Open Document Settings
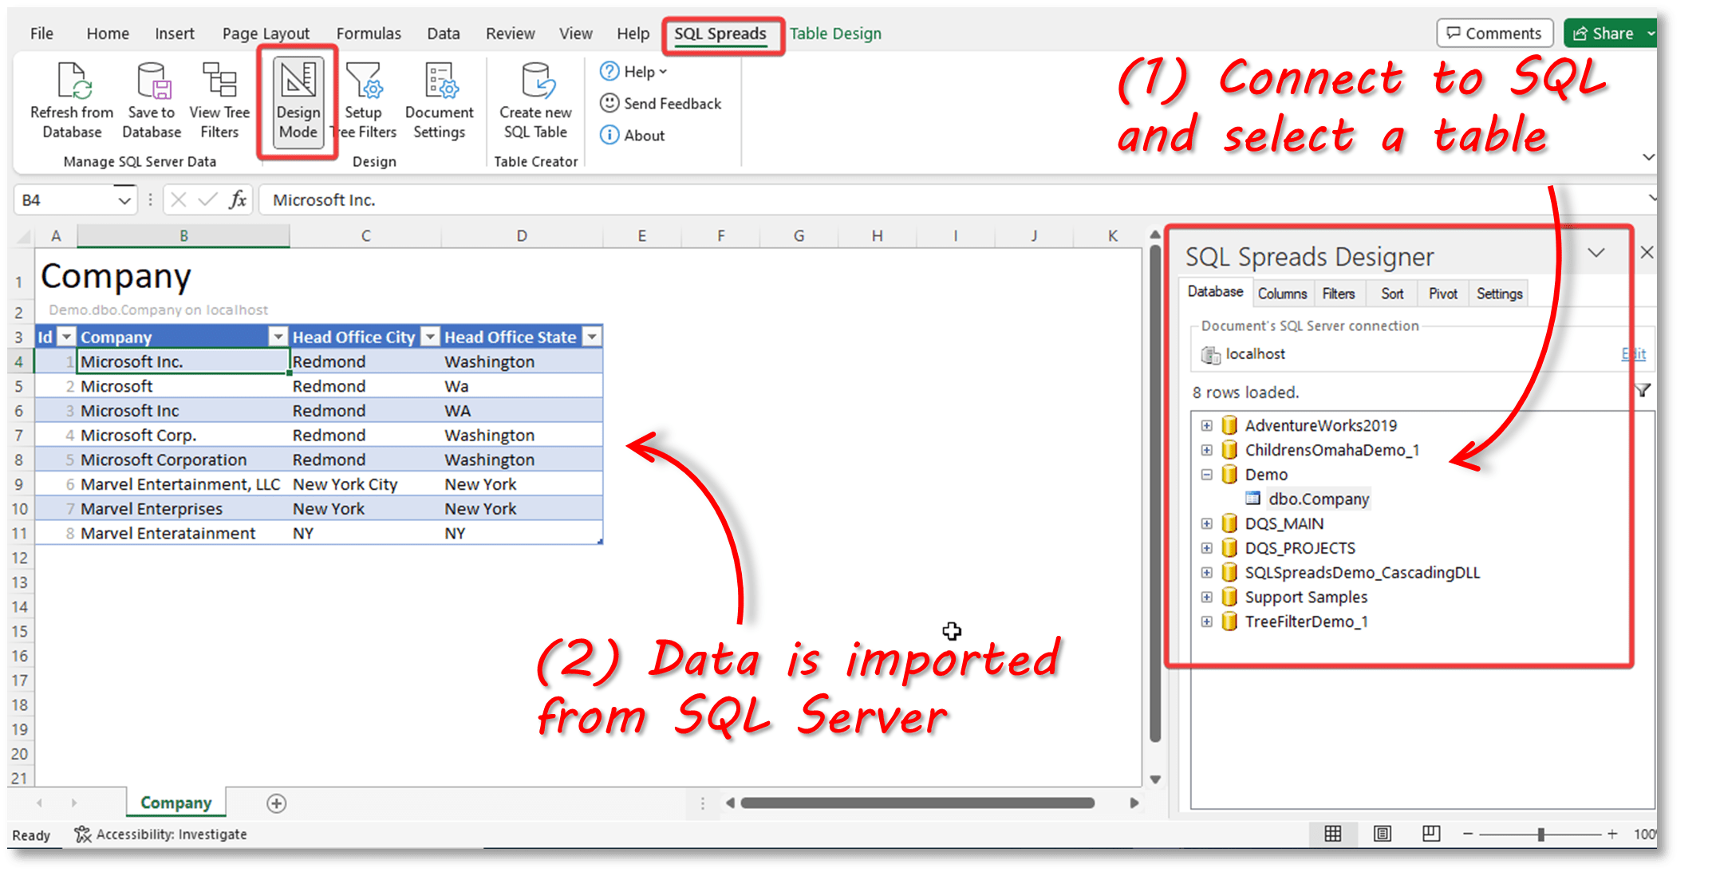The width and height of the screenshot is (1712, 872). [x=439, y=100]
